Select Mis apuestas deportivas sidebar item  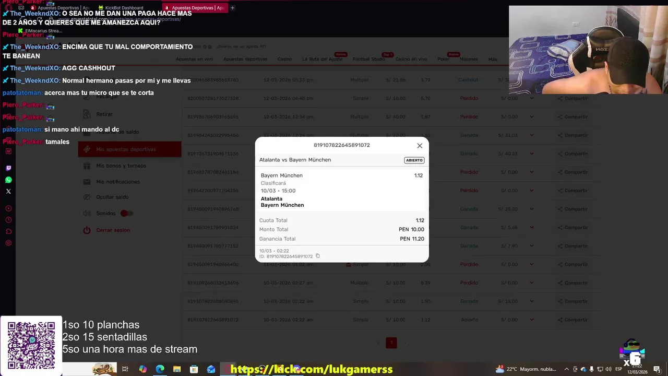[129, 149]
